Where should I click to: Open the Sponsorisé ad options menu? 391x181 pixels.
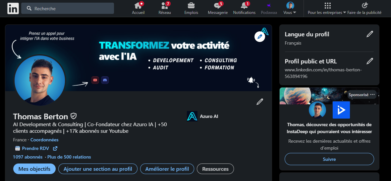pos(372,94)
